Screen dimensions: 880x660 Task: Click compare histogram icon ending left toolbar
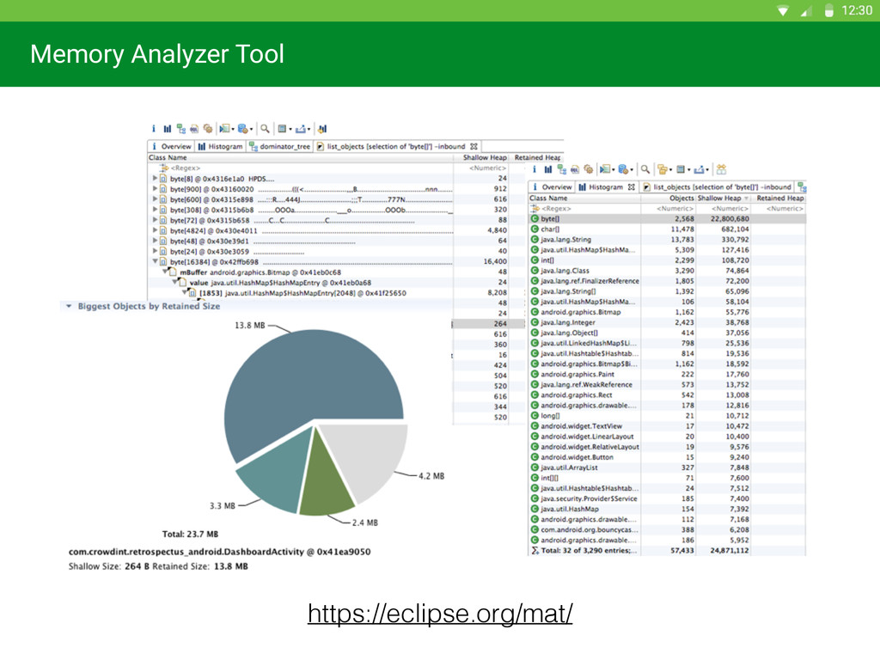322,129
